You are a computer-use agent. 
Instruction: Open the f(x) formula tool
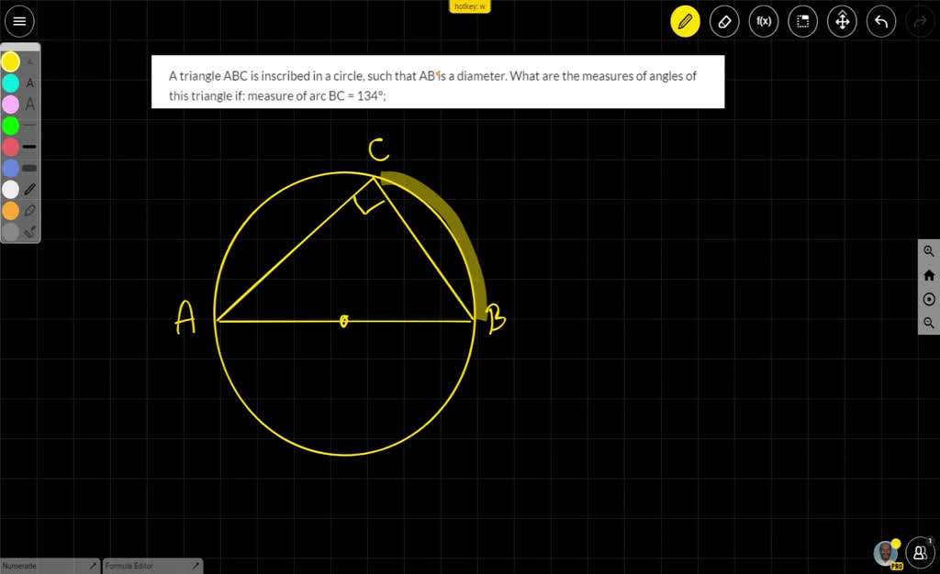coord(763,21)
